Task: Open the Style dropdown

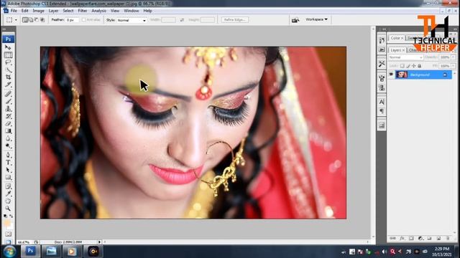Action: [132, 20]
